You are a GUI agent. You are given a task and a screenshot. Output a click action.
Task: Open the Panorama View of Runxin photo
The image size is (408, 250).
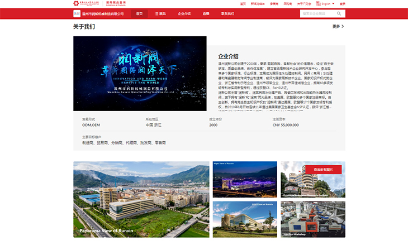click(141, 199)
